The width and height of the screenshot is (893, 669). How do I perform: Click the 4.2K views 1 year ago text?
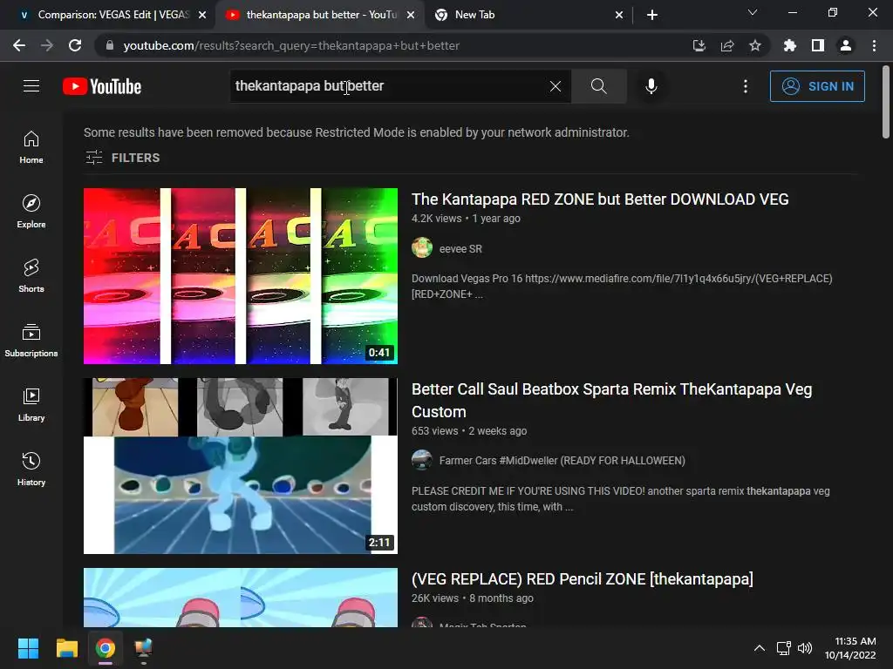tap(466, 219)
